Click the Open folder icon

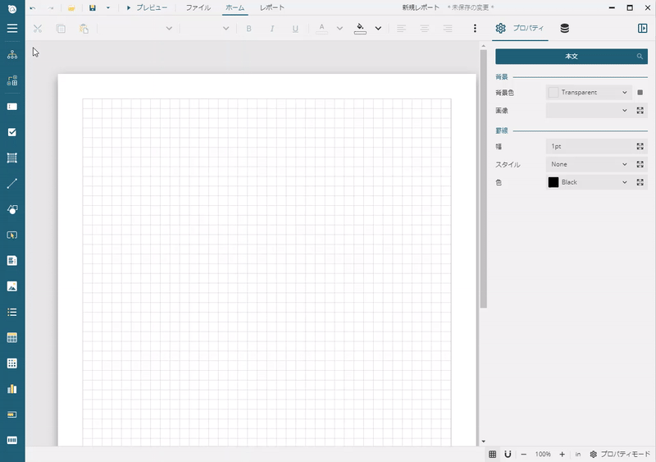coord(71,7)
